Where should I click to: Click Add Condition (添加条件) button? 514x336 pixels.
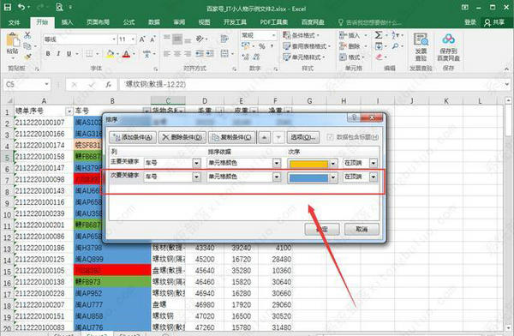[x=133, y=137]
